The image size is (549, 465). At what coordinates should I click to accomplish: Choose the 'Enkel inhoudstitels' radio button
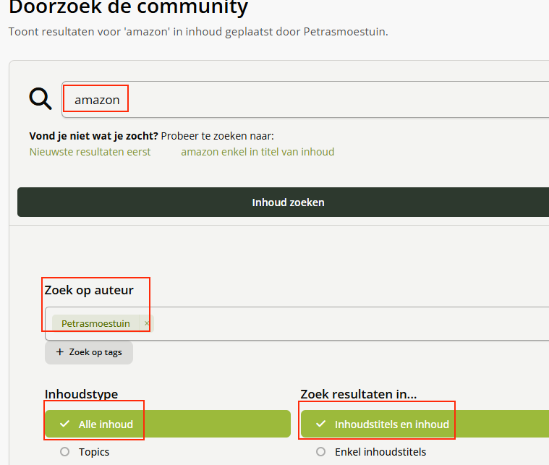click(x=320, y=452)
